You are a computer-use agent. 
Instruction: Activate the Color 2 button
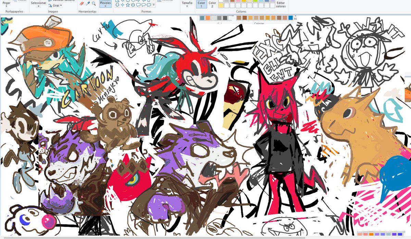coord(212,4)
